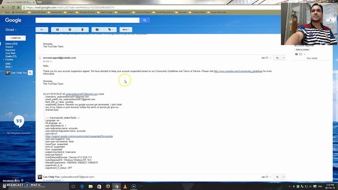The height and width of the screenshot is (190, 338).
Task: Close the Gmail browser tab
Action: 34,2
